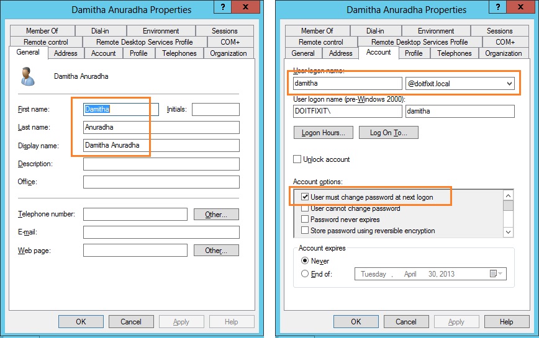
Task: Select the Never account expires radio button
Action: point(304,261)
